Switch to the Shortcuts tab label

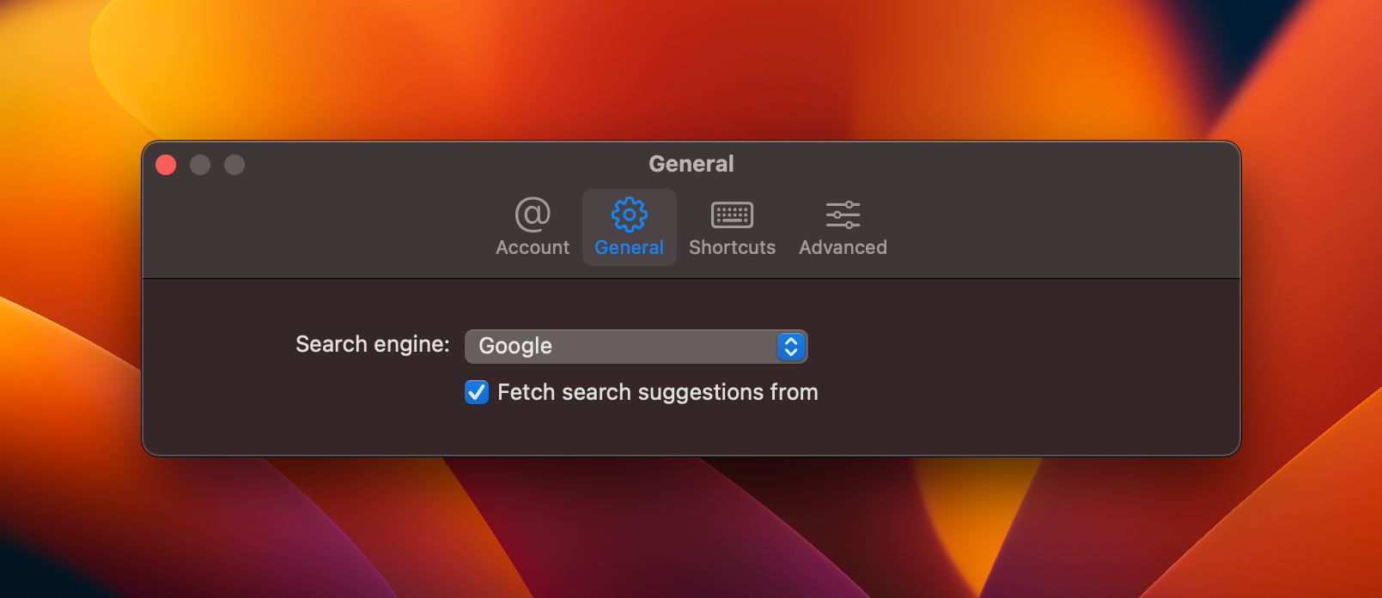(732, 247)
